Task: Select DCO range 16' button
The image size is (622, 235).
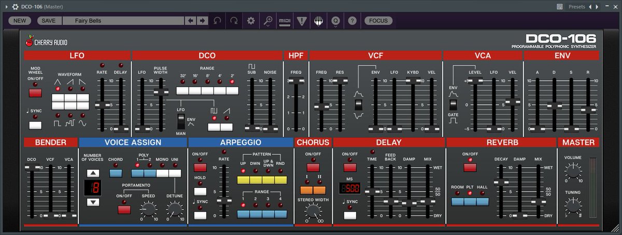Action: tap(195, 91)
